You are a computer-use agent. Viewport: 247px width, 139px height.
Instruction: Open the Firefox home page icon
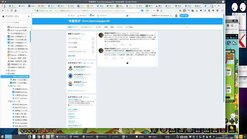point(15,10)
